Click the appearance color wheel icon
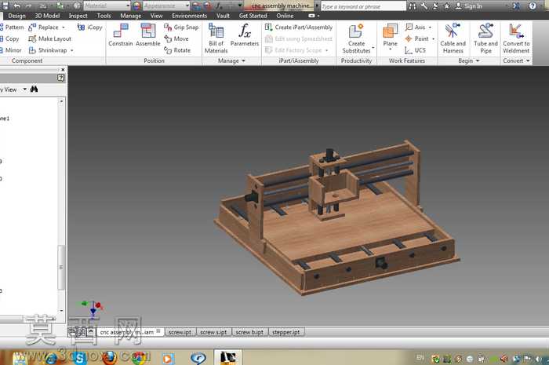The image size is (549, 365). 137,5
